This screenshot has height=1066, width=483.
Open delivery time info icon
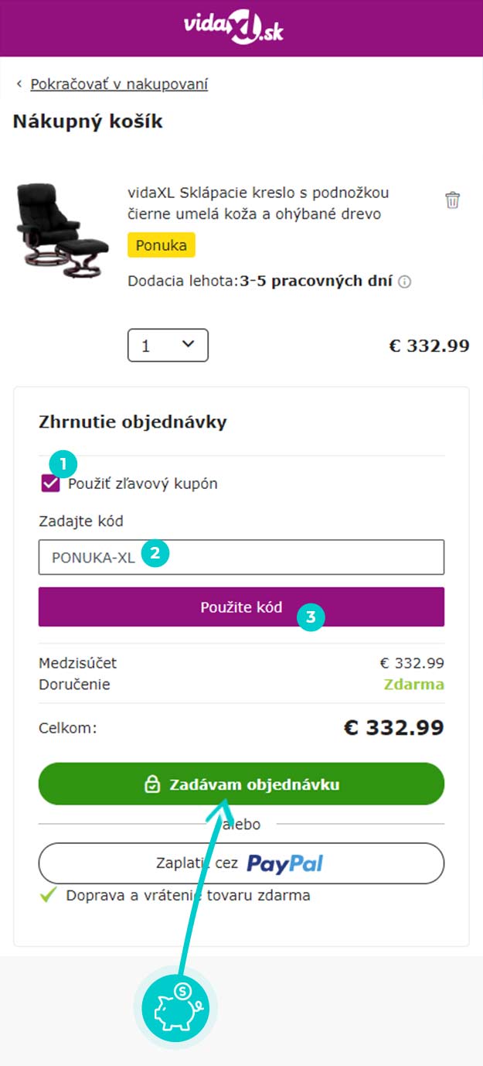pos(404,282)
